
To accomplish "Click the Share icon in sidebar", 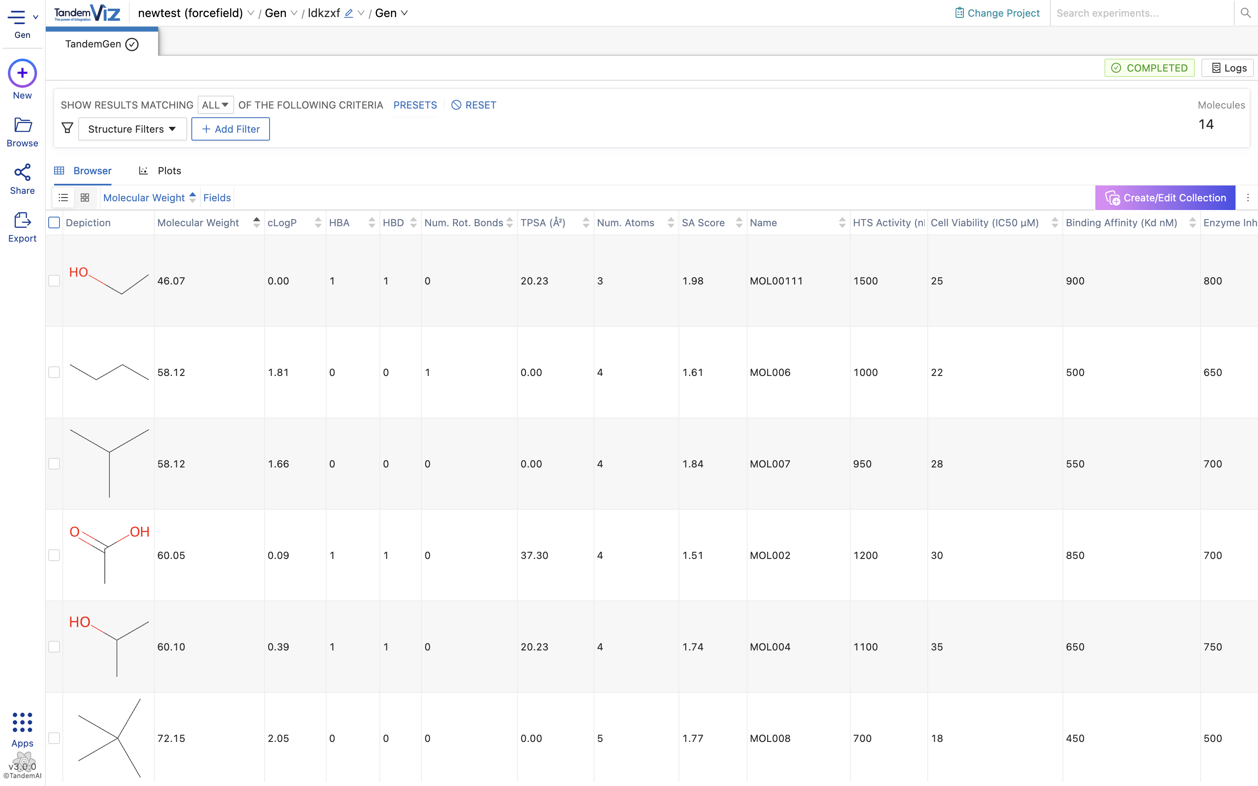I will point(22,173).
